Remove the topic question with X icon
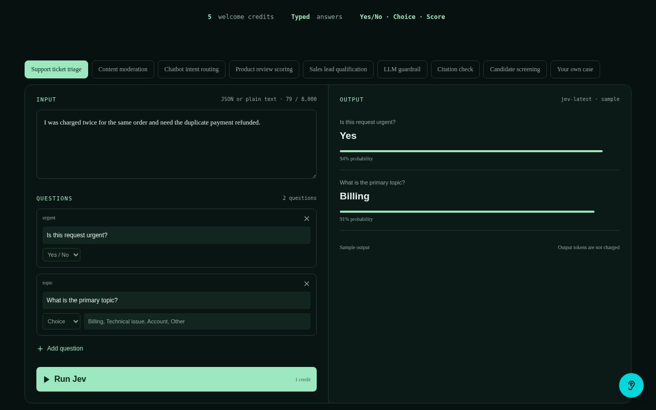 [x=306, y=284]
